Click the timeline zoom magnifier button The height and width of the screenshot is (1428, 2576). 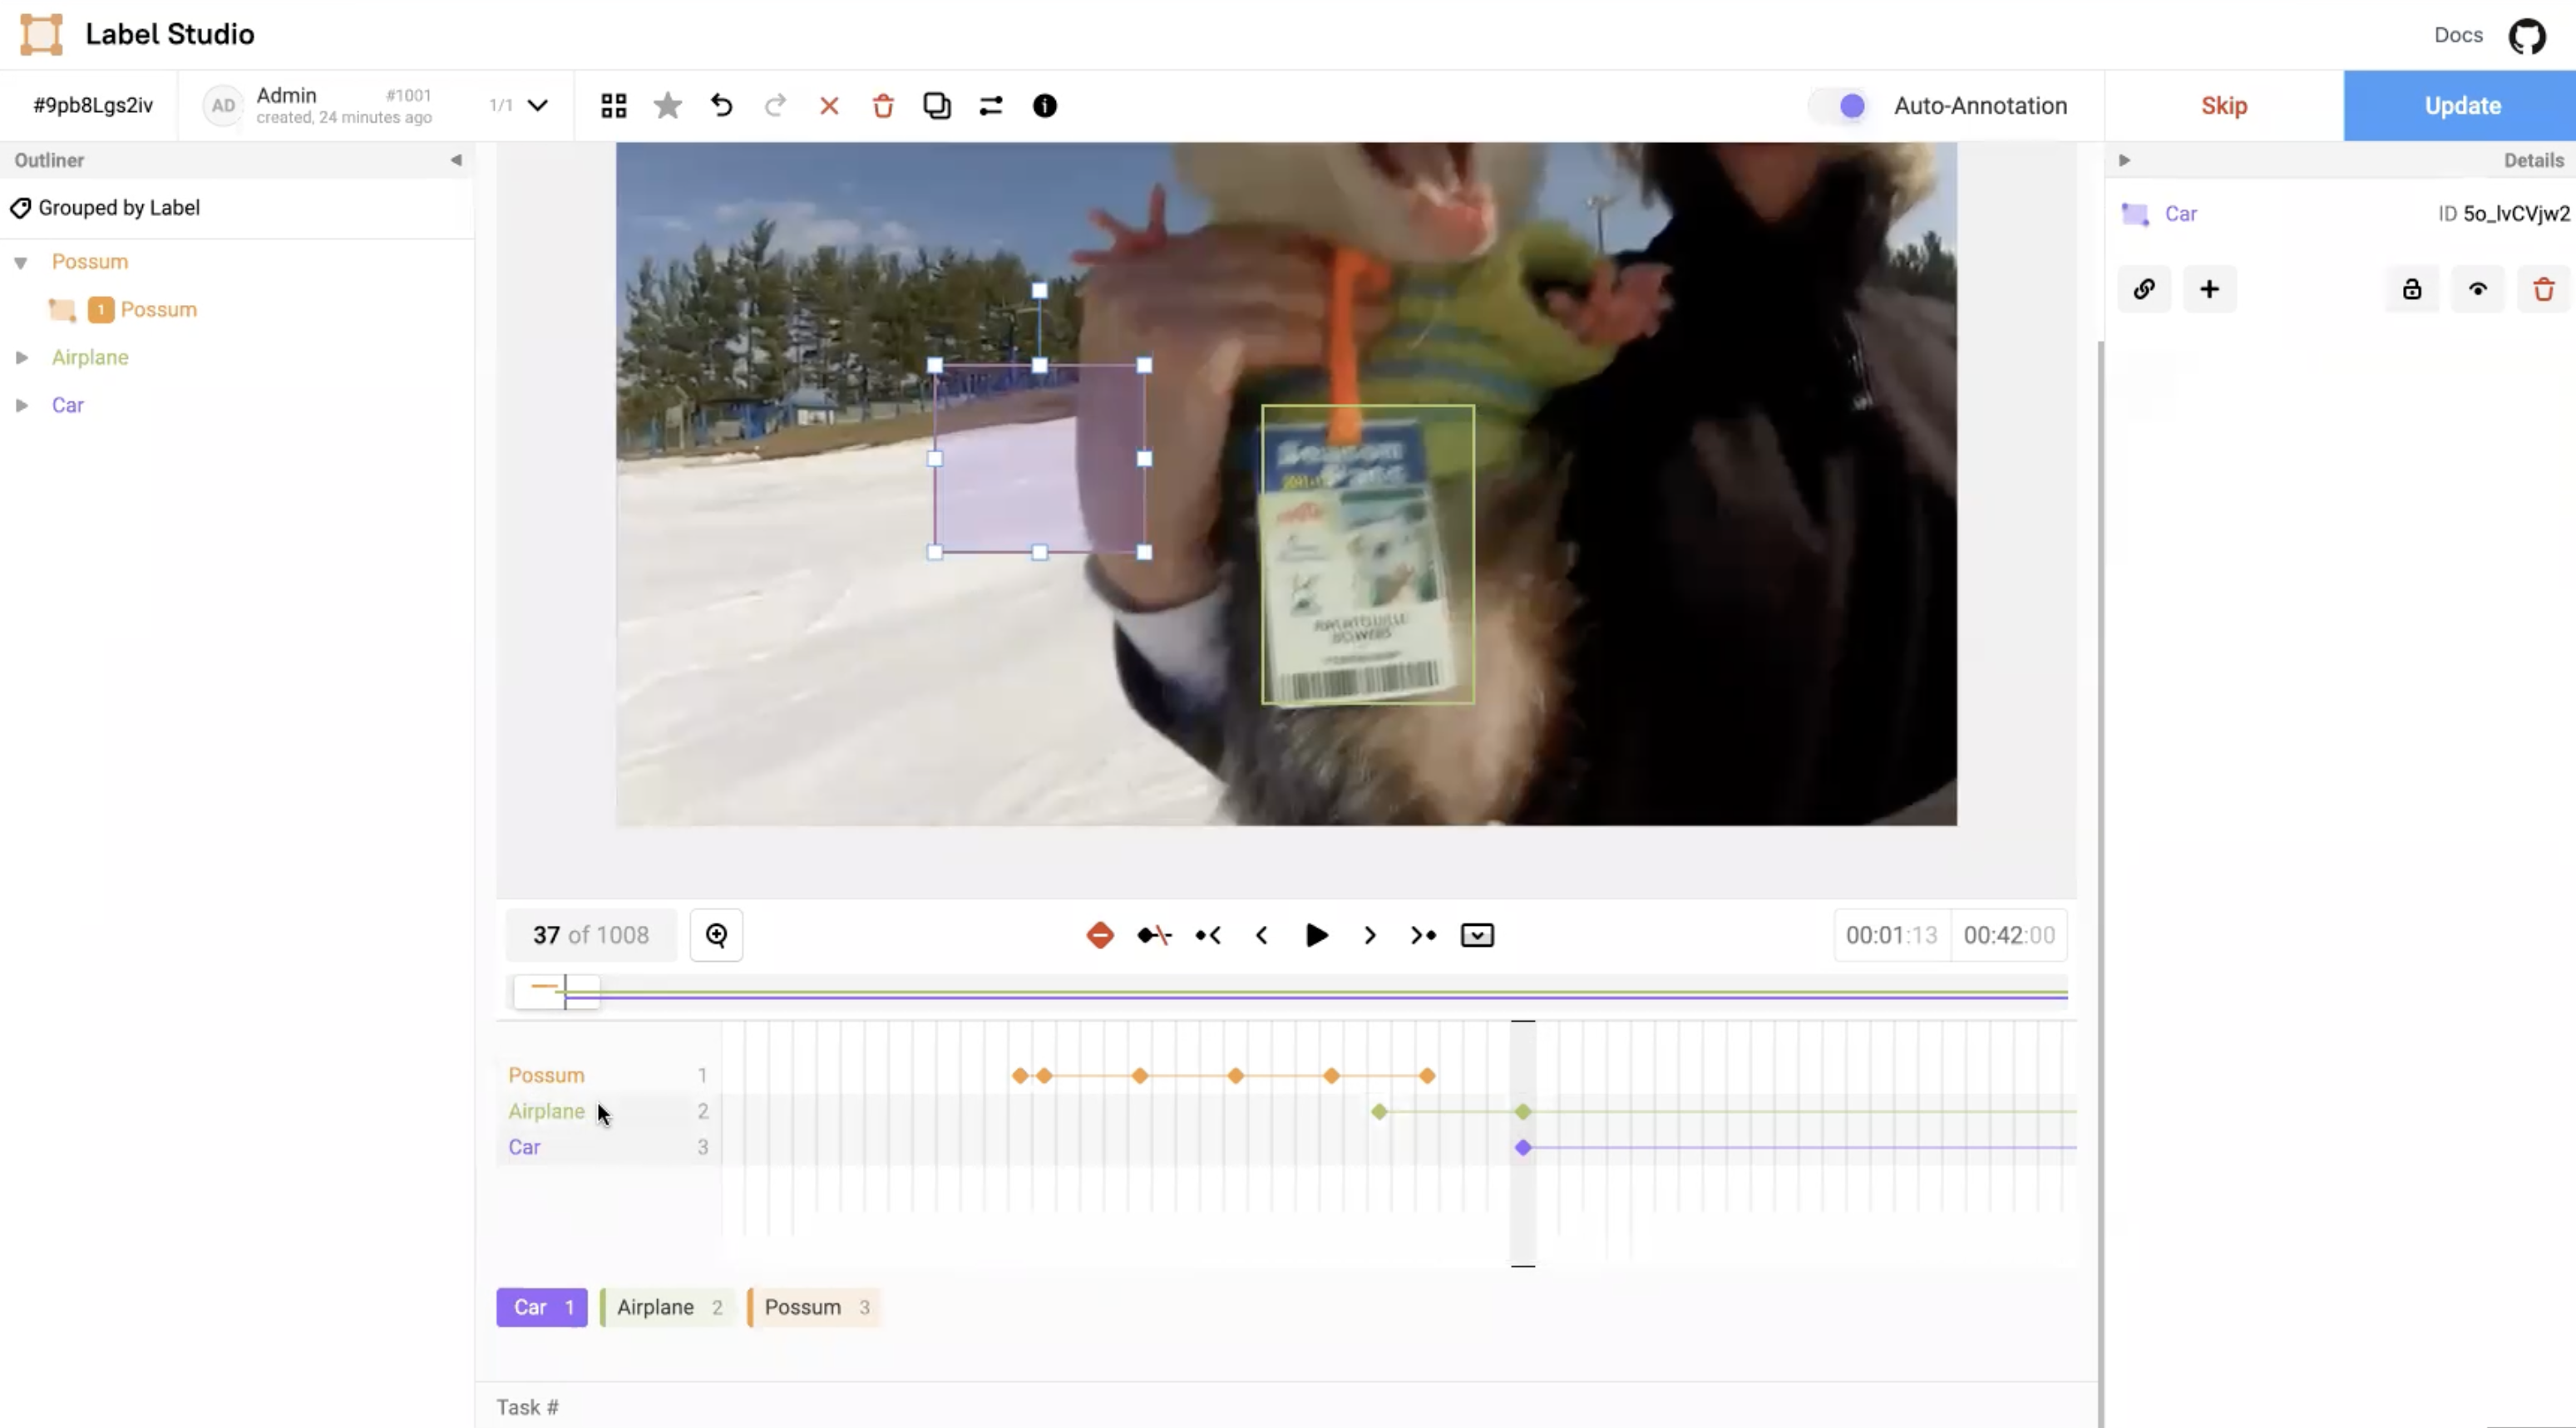coord(716,935)
